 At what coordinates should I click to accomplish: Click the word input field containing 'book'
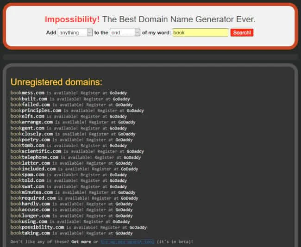200,32
